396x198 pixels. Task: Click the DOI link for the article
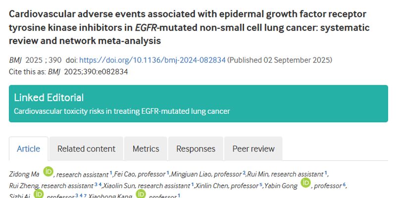coord(152,60)
